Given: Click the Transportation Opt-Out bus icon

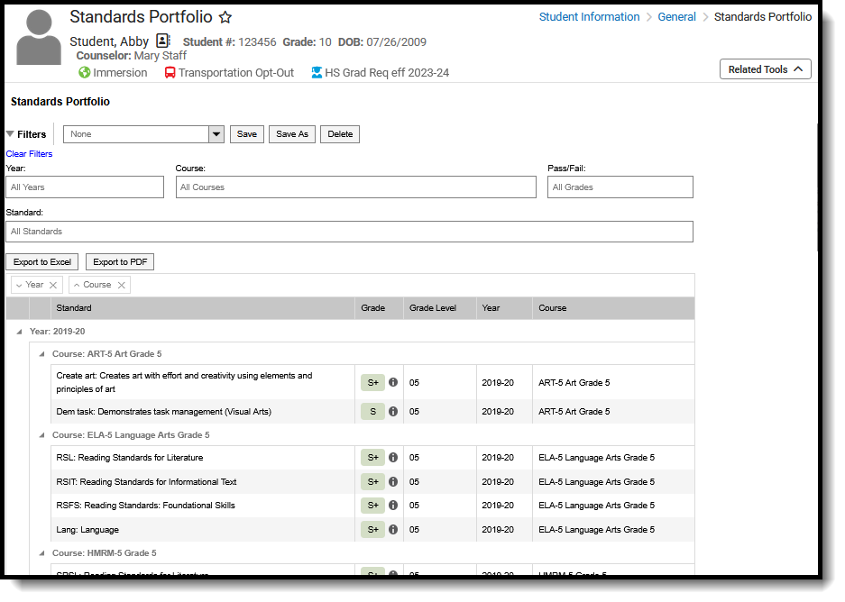Looking at the screenshot, I should coord(170,72).
